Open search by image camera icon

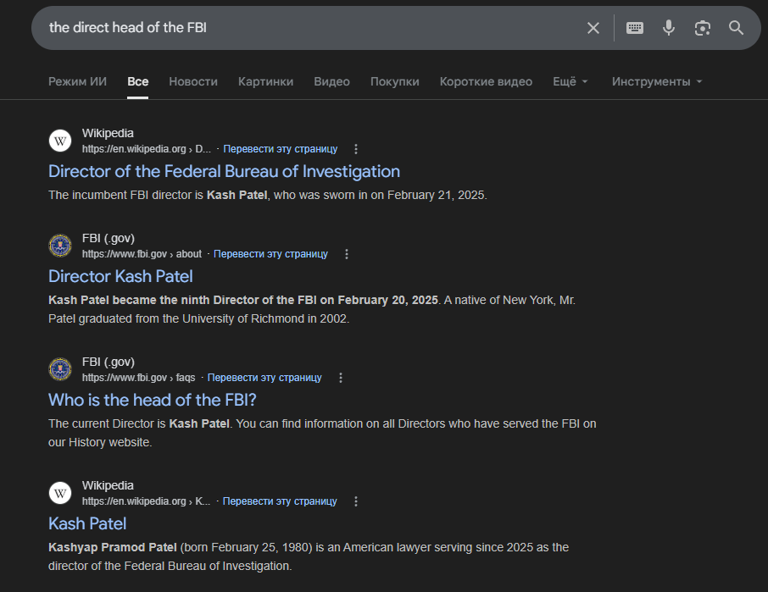pyautogui.click(x=702, y=28)
